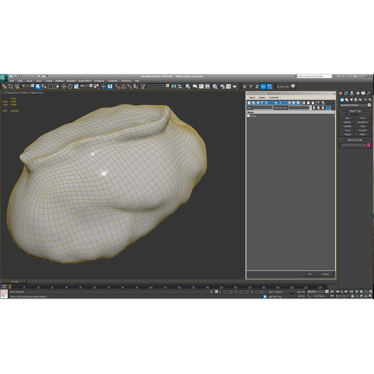Restrict to Z axis
374x374 pixels.
[x=257, y=87]
